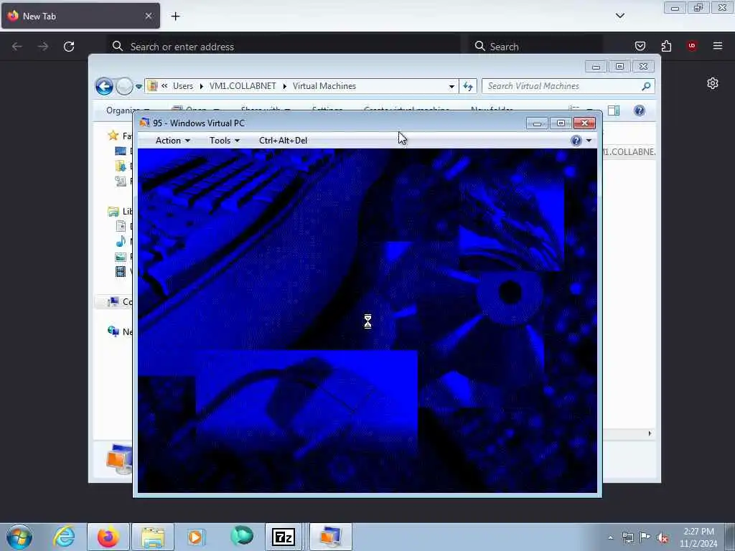This screenshot has height=551, width=735.
Task: Click the Explorer Forward arrow button
Action: pos(124,86)
